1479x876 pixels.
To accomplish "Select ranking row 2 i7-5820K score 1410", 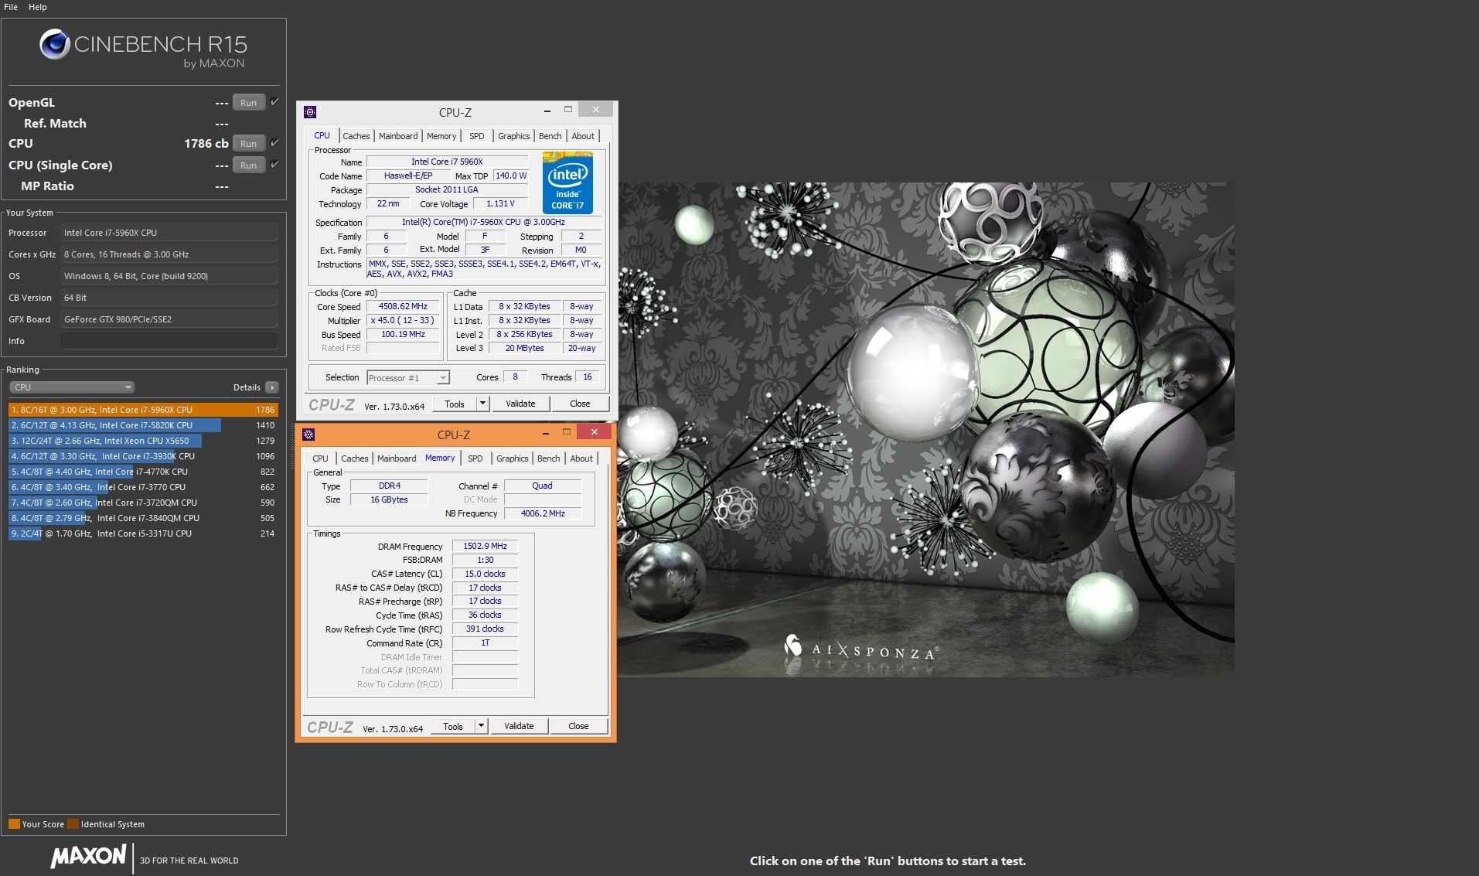I will click(x=143, y=425).
